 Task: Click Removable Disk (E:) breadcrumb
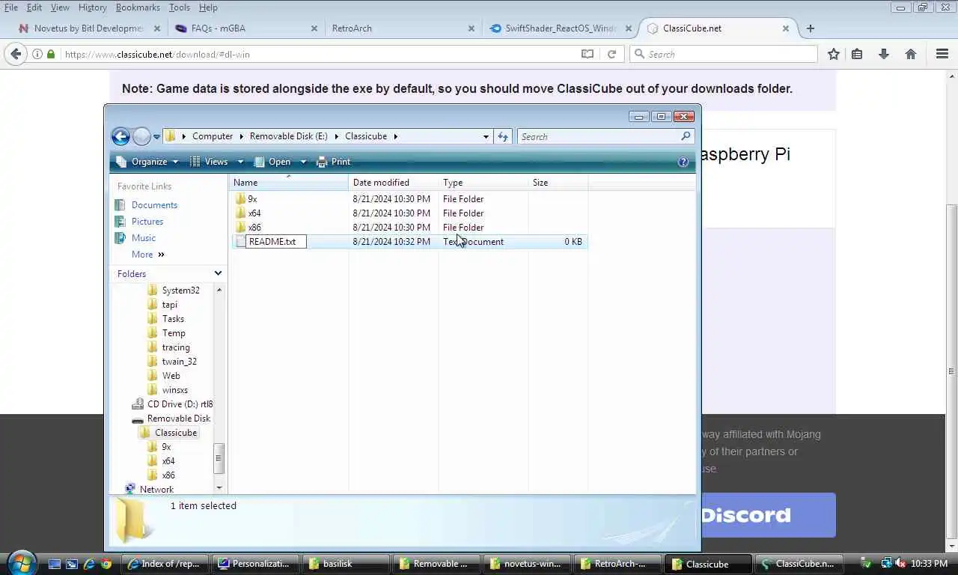[288, 136]
